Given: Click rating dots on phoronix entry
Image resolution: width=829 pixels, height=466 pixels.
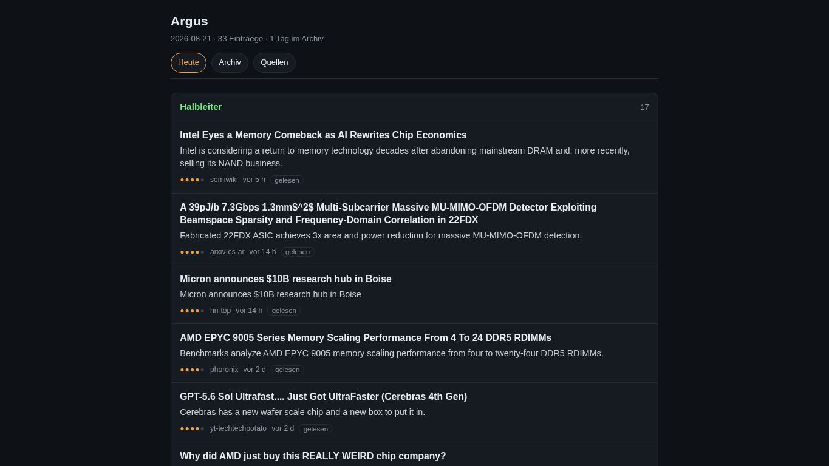Looking at the screenshot, I should pos(192,370).
